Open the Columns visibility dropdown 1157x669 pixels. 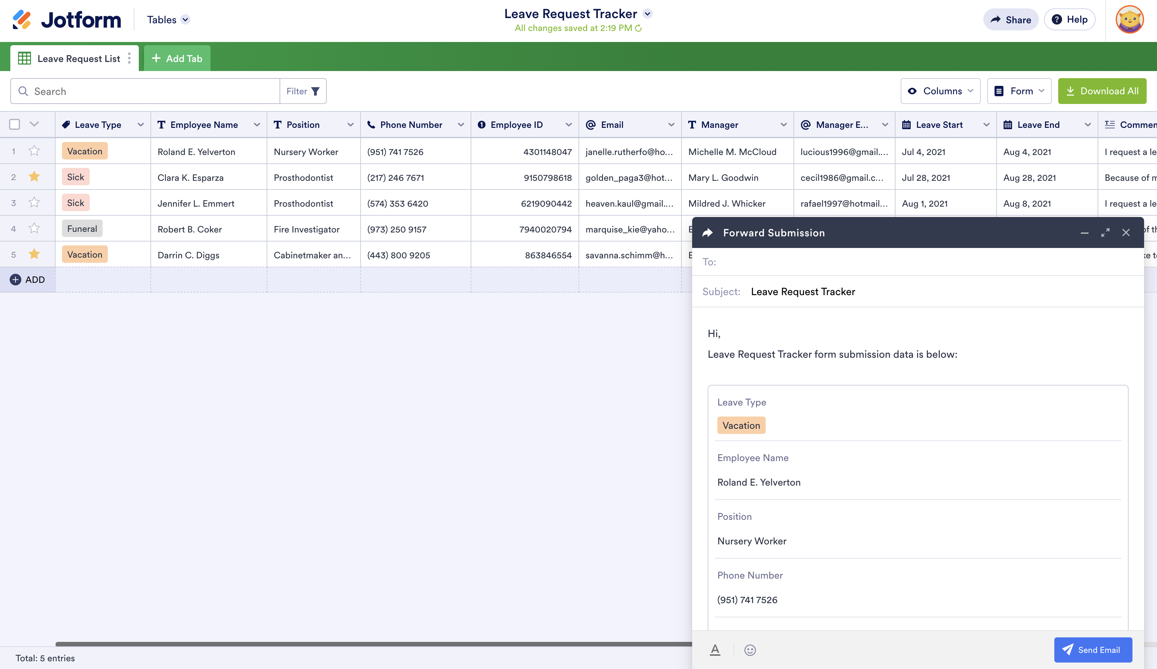(x=940, y=91)
